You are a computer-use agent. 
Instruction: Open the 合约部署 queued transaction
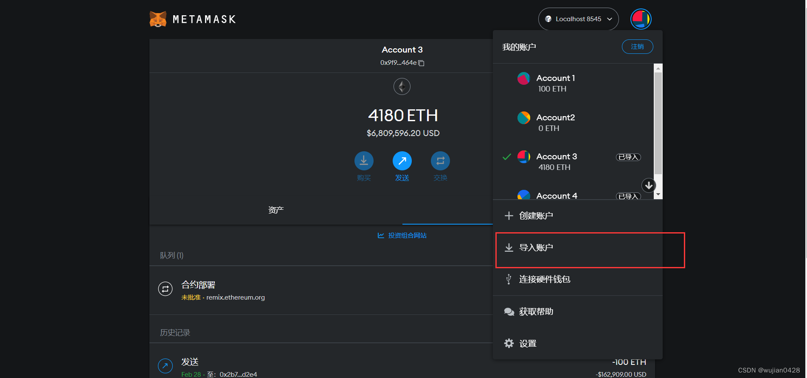point(321,290)
